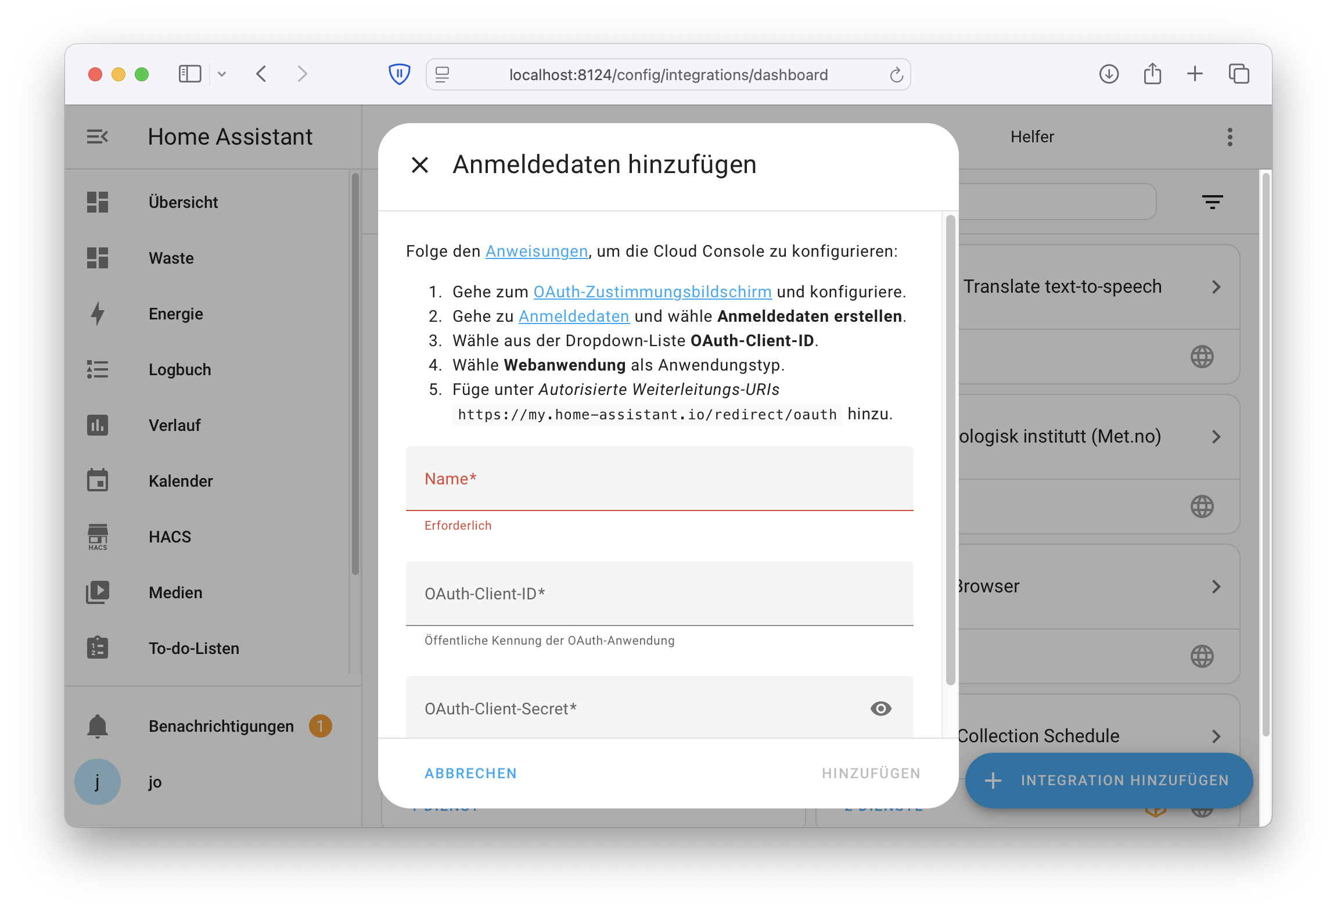Click the OAuth-Client-ID input field

[x=659, y=594]
